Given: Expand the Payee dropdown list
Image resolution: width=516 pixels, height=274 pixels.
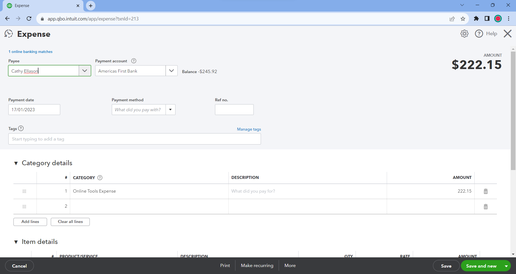Looking at the screenshot, I should 85,71.
